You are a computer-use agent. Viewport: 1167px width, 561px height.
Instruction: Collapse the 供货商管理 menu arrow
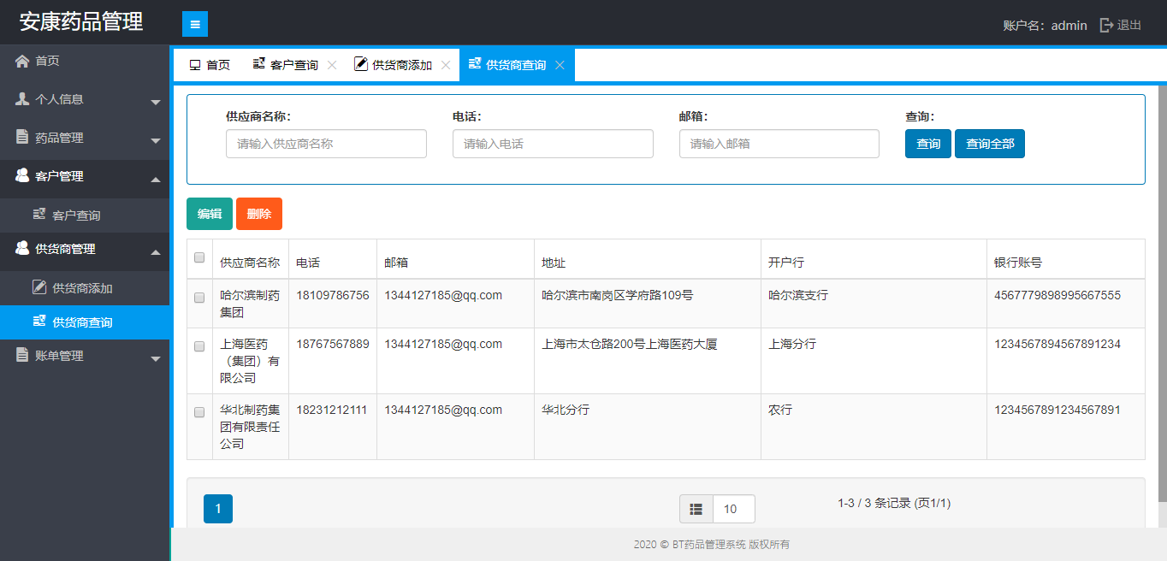tap(156, 252)
